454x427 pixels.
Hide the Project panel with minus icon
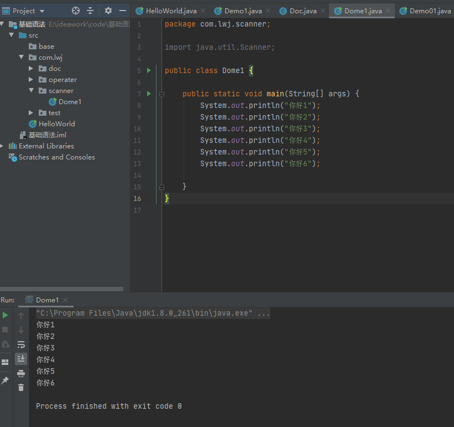coord(123,11)
